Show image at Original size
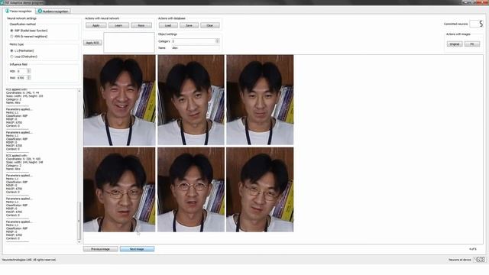The image size is (489, 275). 455,44
